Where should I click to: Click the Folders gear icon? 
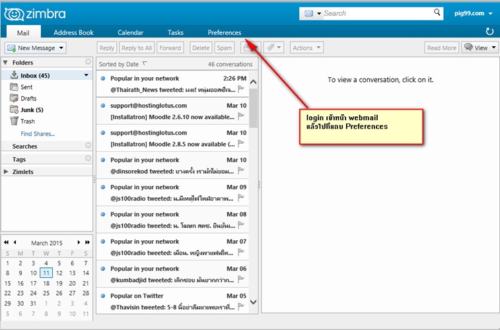pyautogui.click(x=88, y=62)
